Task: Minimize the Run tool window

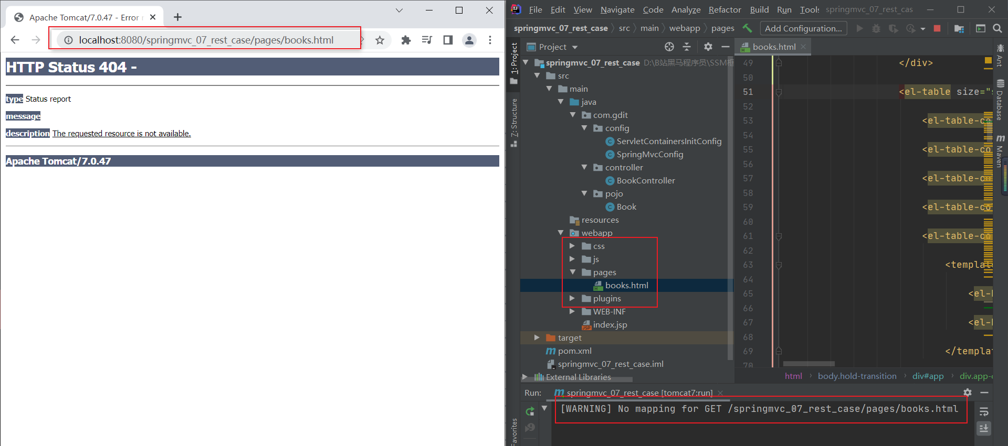Action: coord(984,392)
